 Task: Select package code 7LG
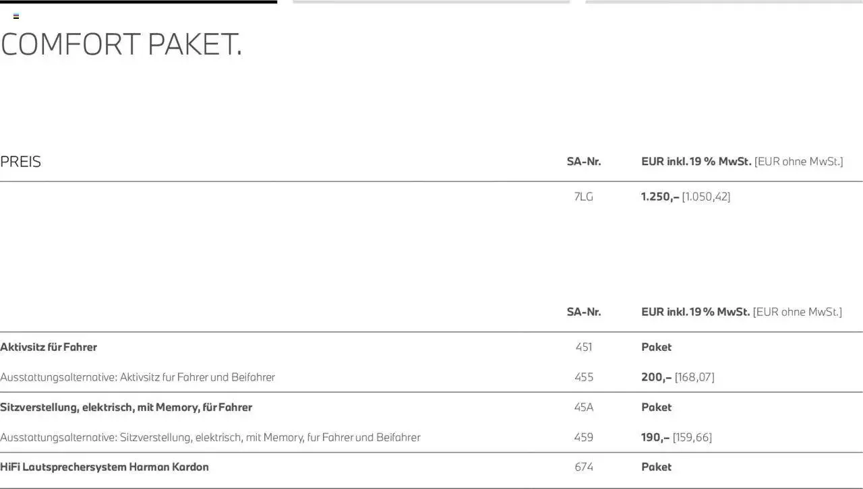click(x=583, y=197)
